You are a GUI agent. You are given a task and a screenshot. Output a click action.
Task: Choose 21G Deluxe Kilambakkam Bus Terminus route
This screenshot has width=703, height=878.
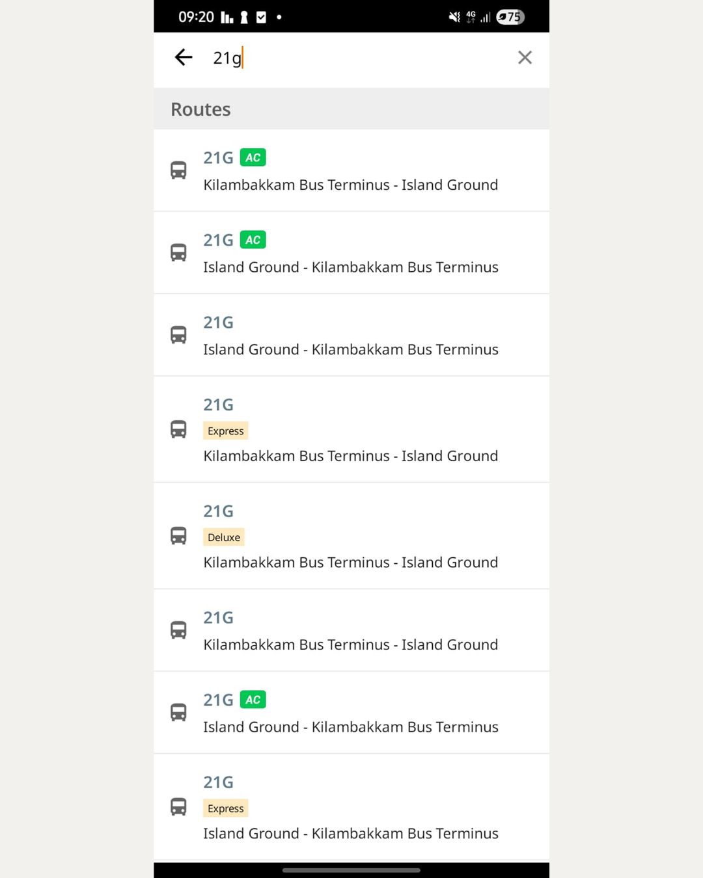pos(351,536)
